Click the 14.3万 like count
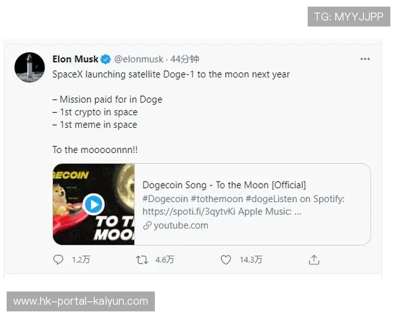 (251, 260)
